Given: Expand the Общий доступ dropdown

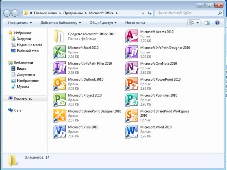Looking at the screenshot, I should pyautogui.click(x=103, y=23).
